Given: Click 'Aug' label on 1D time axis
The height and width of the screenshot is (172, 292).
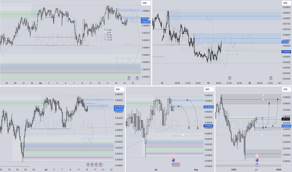Looking at the screenshot, I should point(196,169).
